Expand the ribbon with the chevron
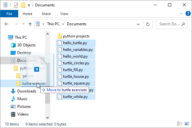Screen dimensions: 192x128 pyautogui.click(x=181, y=13)
